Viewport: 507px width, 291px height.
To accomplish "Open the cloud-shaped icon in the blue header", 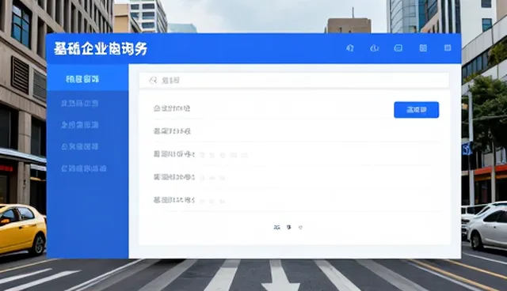I will [x=374, y=48].
